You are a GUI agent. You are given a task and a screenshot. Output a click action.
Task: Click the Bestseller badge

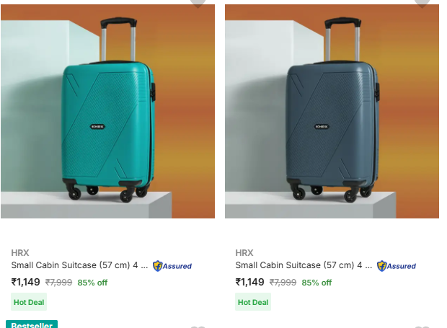pyautogui.click(x=32, y=325)
